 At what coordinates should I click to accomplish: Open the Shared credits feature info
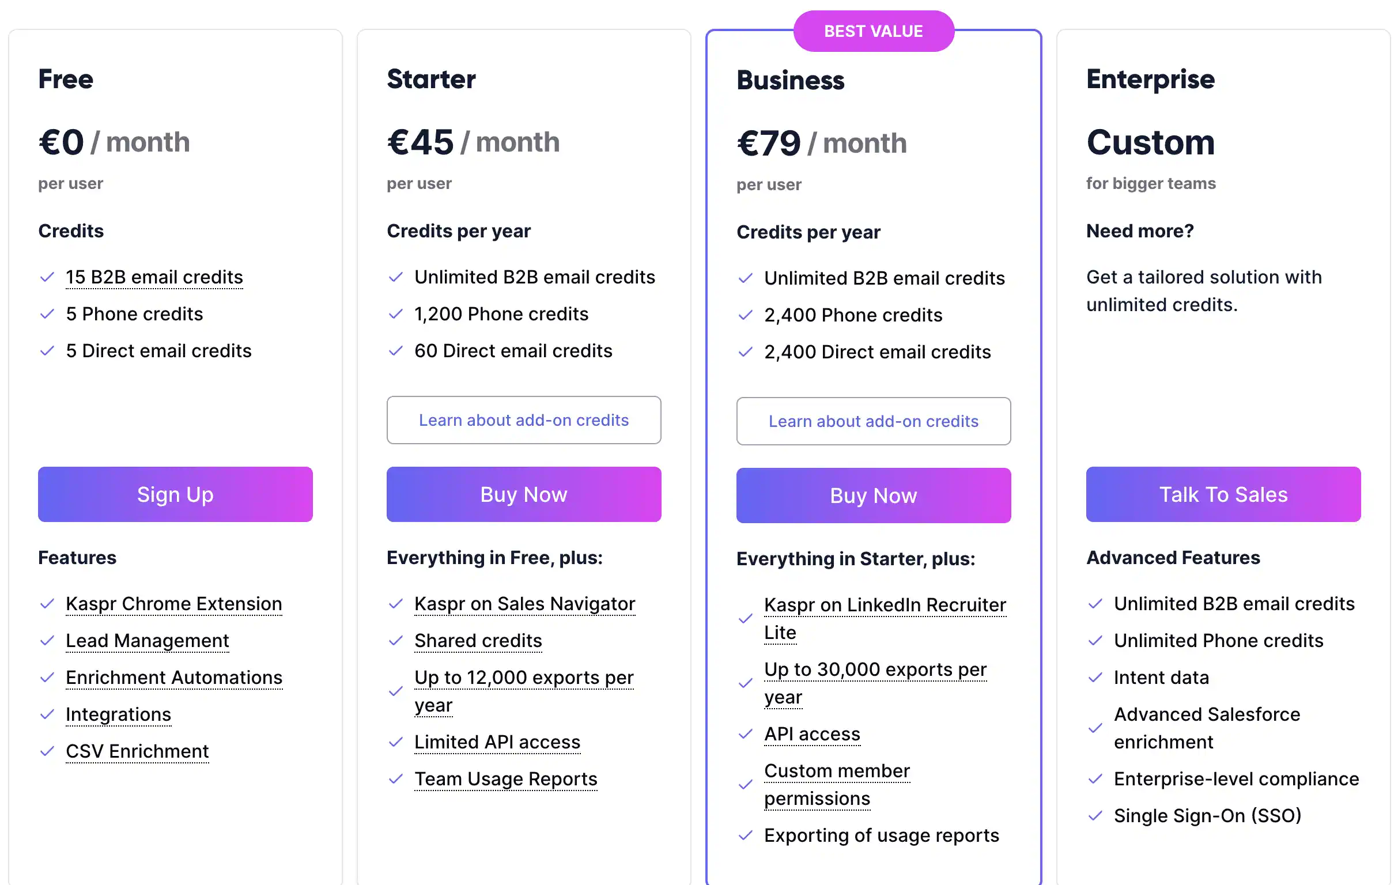[478, 641]
